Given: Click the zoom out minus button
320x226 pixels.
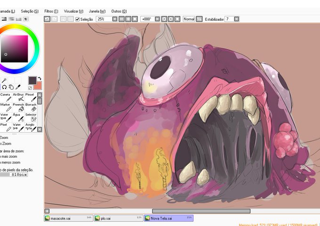Looking at the screenshot, I should [121, 19].
